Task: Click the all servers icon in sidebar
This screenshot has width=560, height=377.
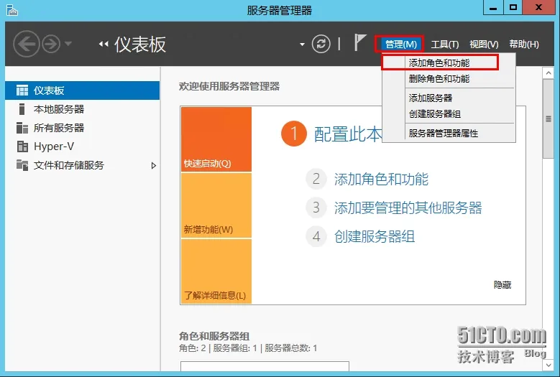Action: [x=22, y=128]
